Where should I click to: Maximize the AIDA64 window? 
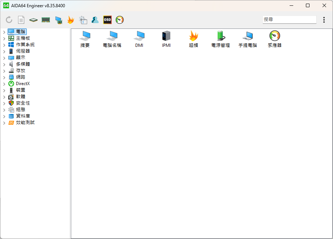(x=308, y=5)
